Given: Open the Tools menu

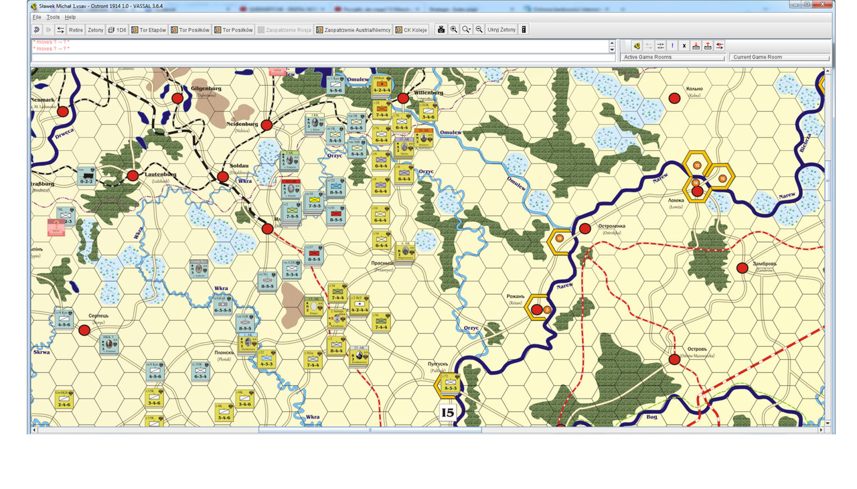Looking at the screenshot, I should click(53, 17).
